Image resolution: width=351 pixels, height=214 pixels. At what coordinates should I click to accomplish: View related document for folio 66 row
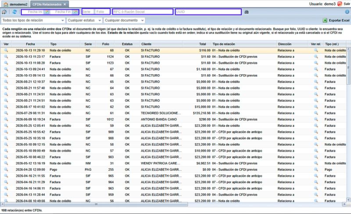tap(316, 75)
